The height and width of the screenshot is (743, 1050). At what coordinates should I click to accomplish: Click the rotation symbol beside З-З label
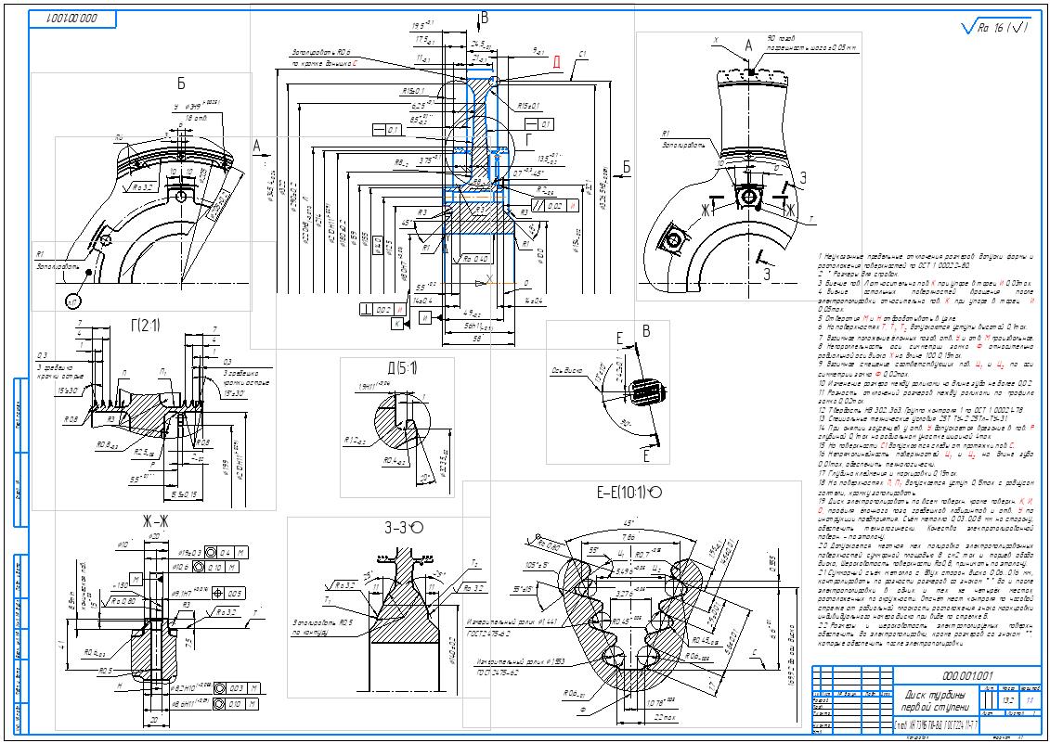pyautogui.click(x=416, y=527)
